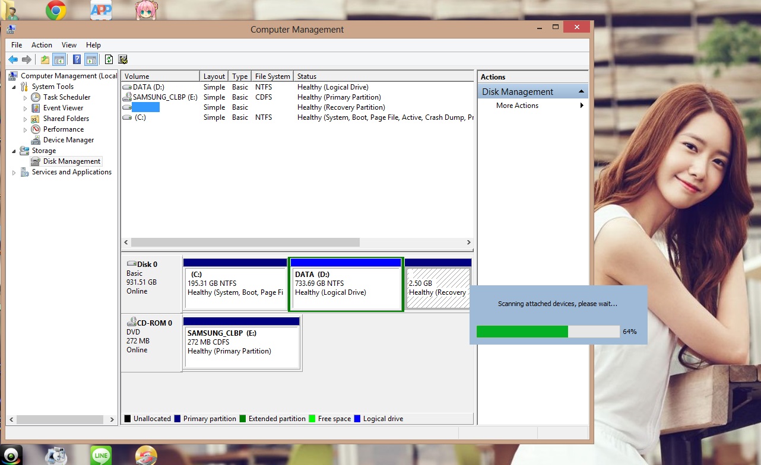Select Device Manager in the tree
The image size is (761, 465).
68,140
